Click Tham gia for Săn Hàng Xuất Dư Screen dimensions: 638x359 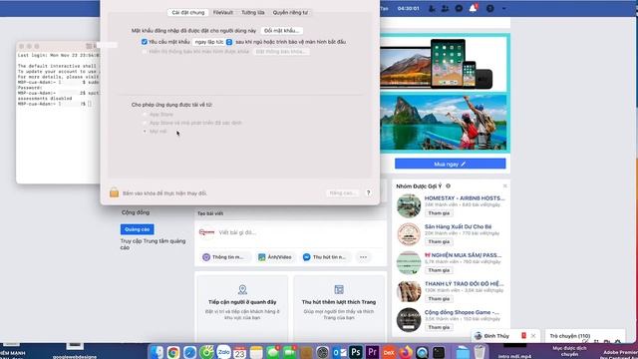[439, 241]
